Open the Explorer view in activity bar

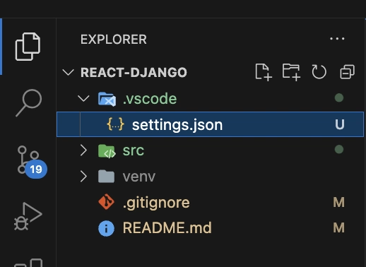(28, 47)
